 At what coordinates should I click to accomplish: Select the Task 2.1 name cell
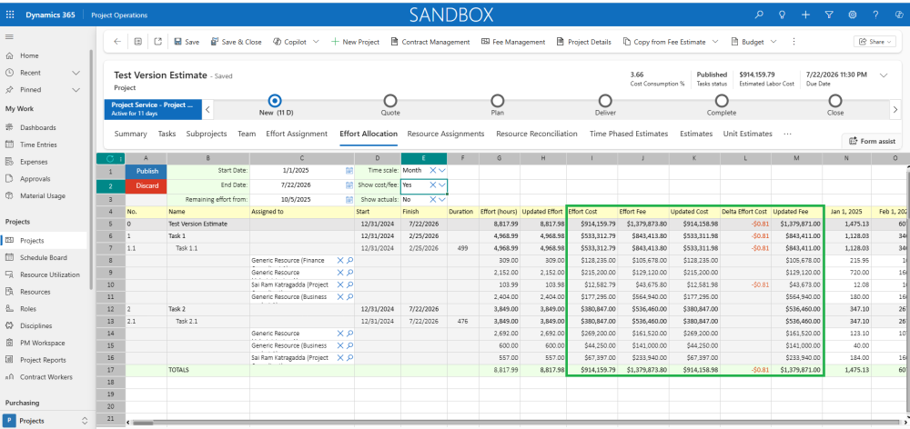tap(208, 321)
